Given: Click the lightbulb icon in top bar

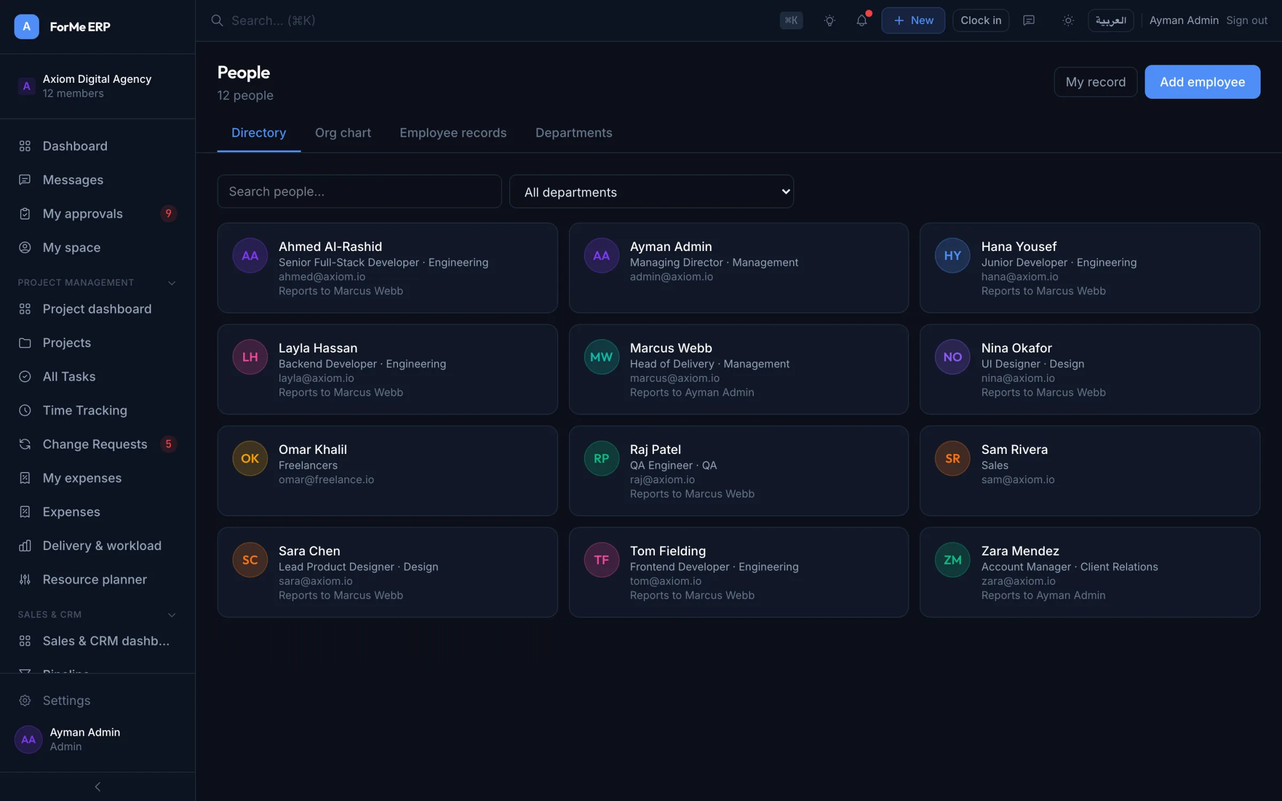Looking at the screenshot, I should [829, 20].
